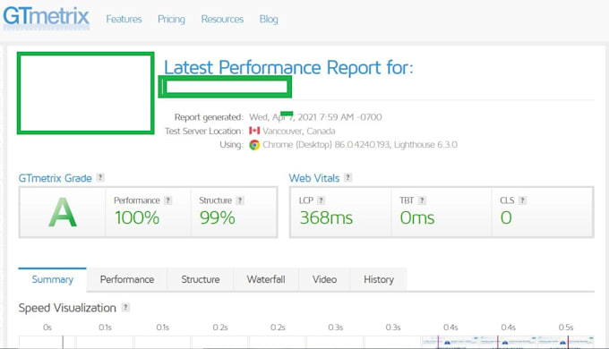Open the Waterfall tab
The height and width of the screenshot is (349, 609).
pyautogui.click(x=266, y=279)
